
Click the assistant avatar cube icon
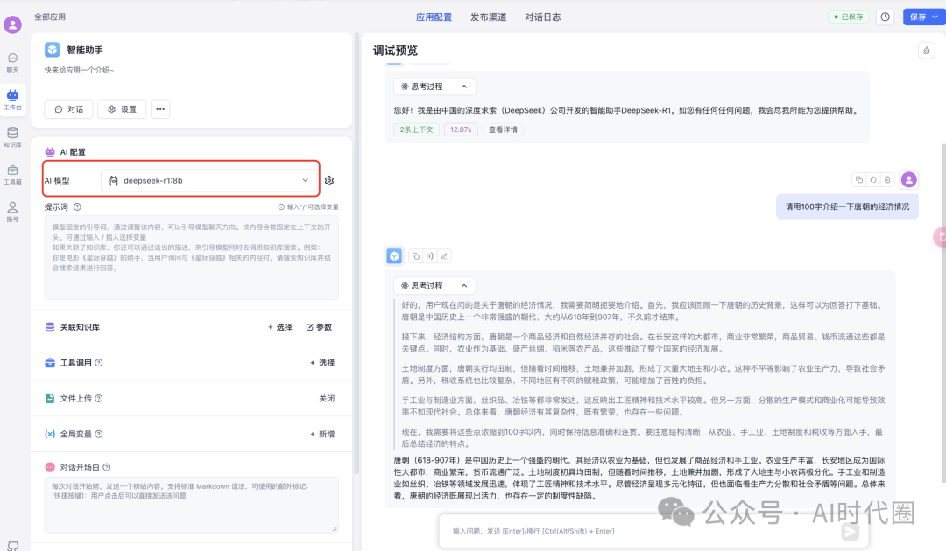pos(394,256)
